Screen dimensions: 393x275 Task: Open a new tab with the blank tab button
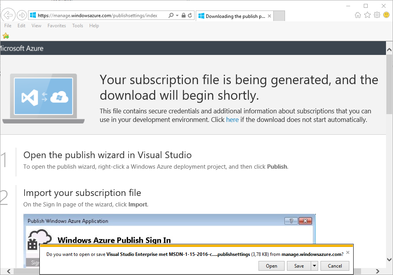click(279, 16)
